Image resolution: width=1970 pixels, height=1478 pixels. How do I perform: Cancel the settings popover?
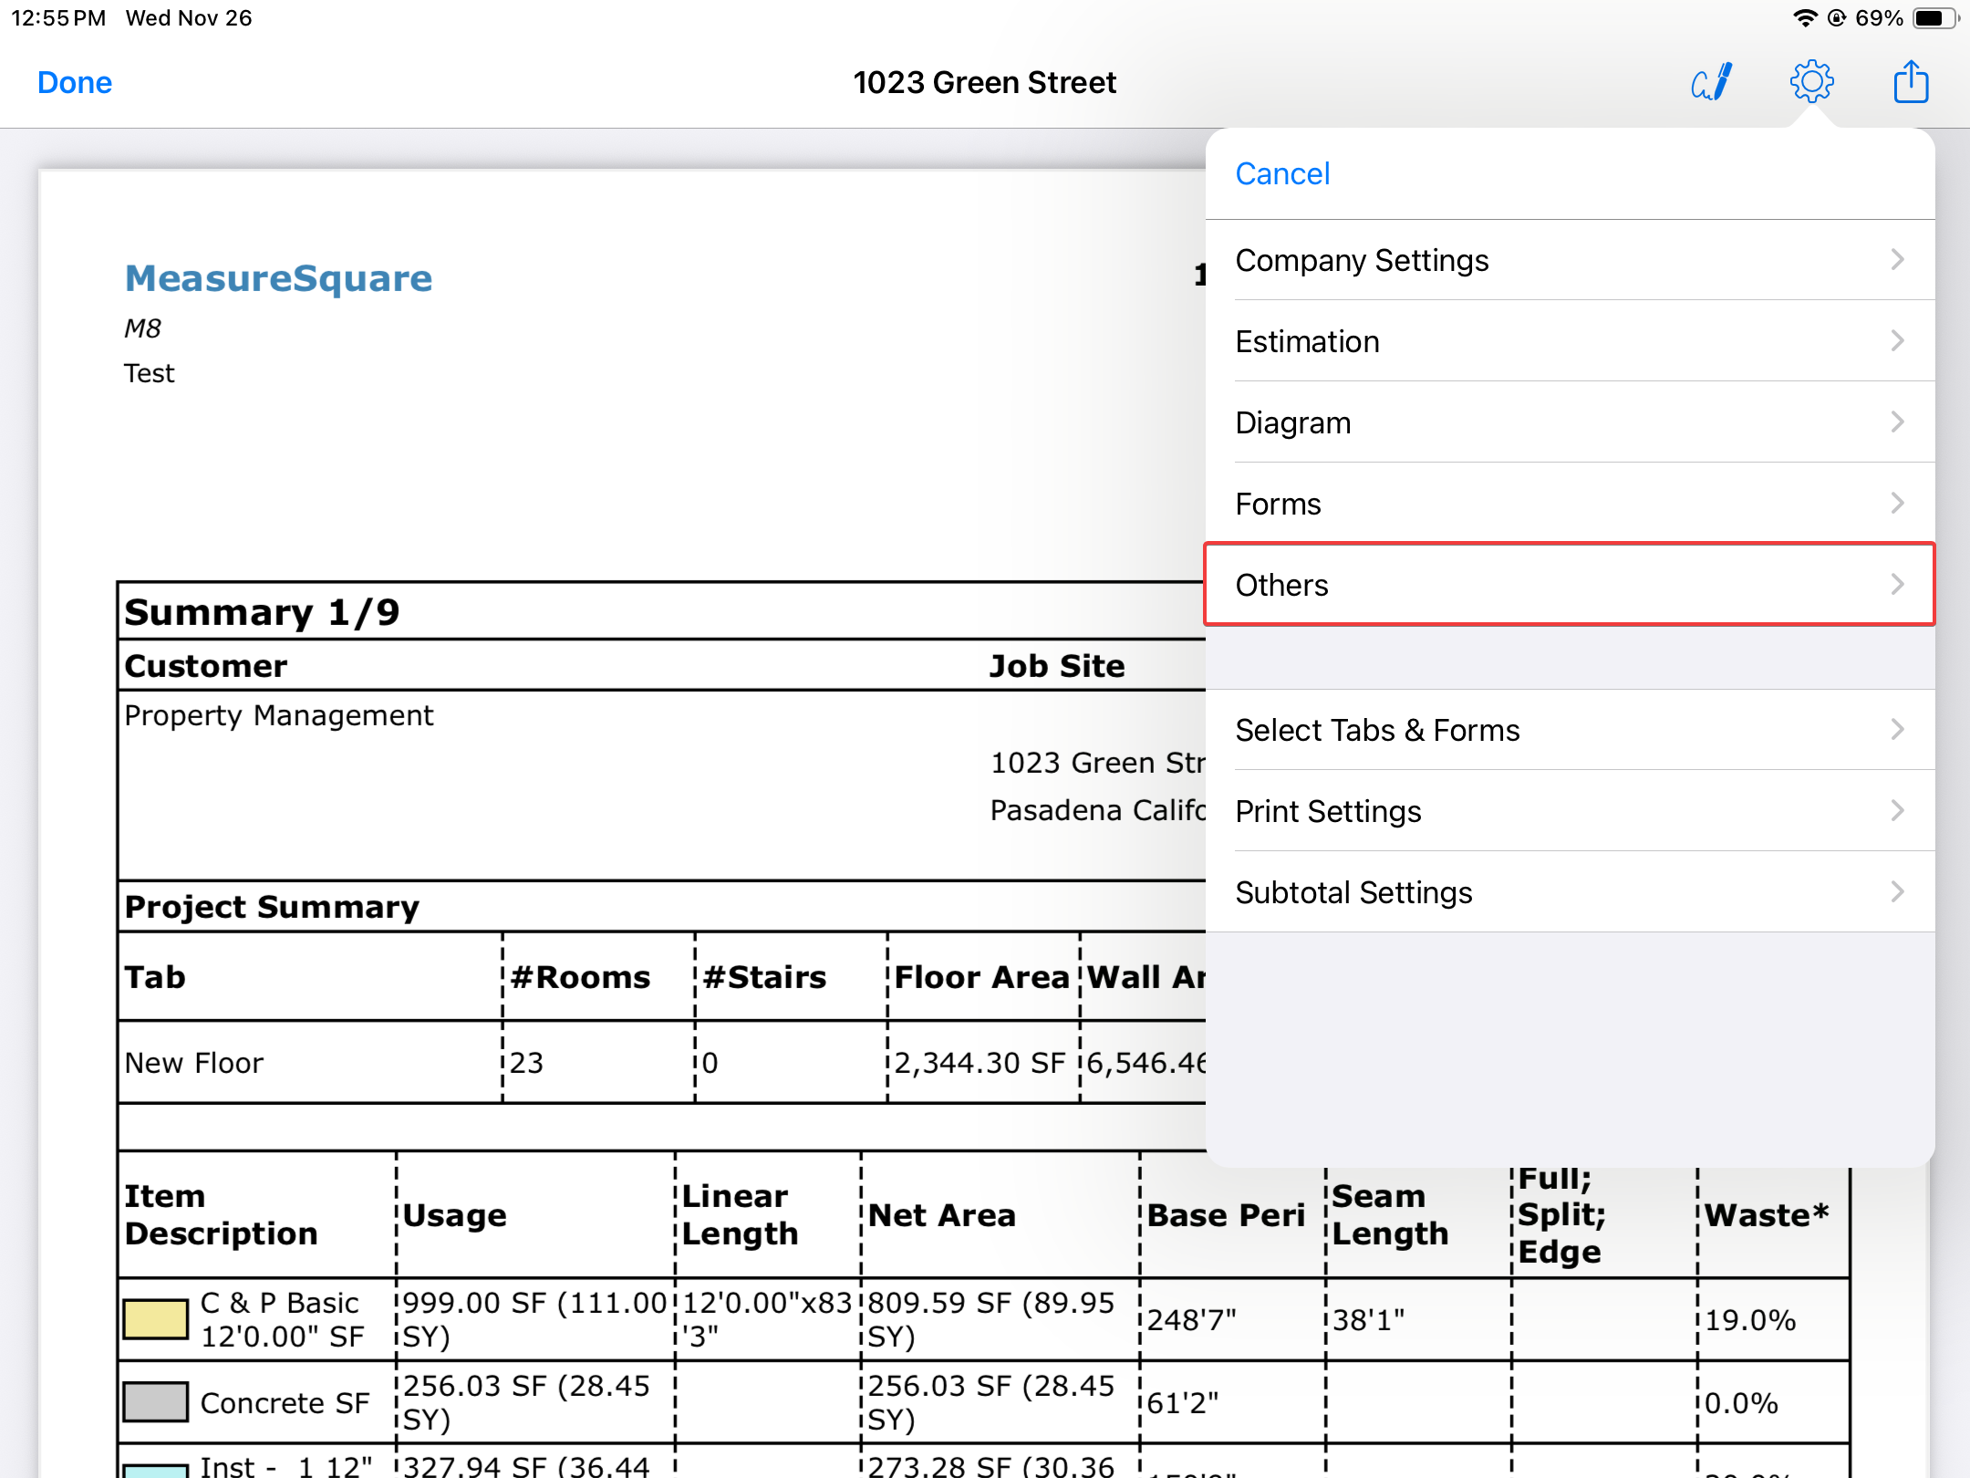pyautogui.click(x=1281, y=173)
